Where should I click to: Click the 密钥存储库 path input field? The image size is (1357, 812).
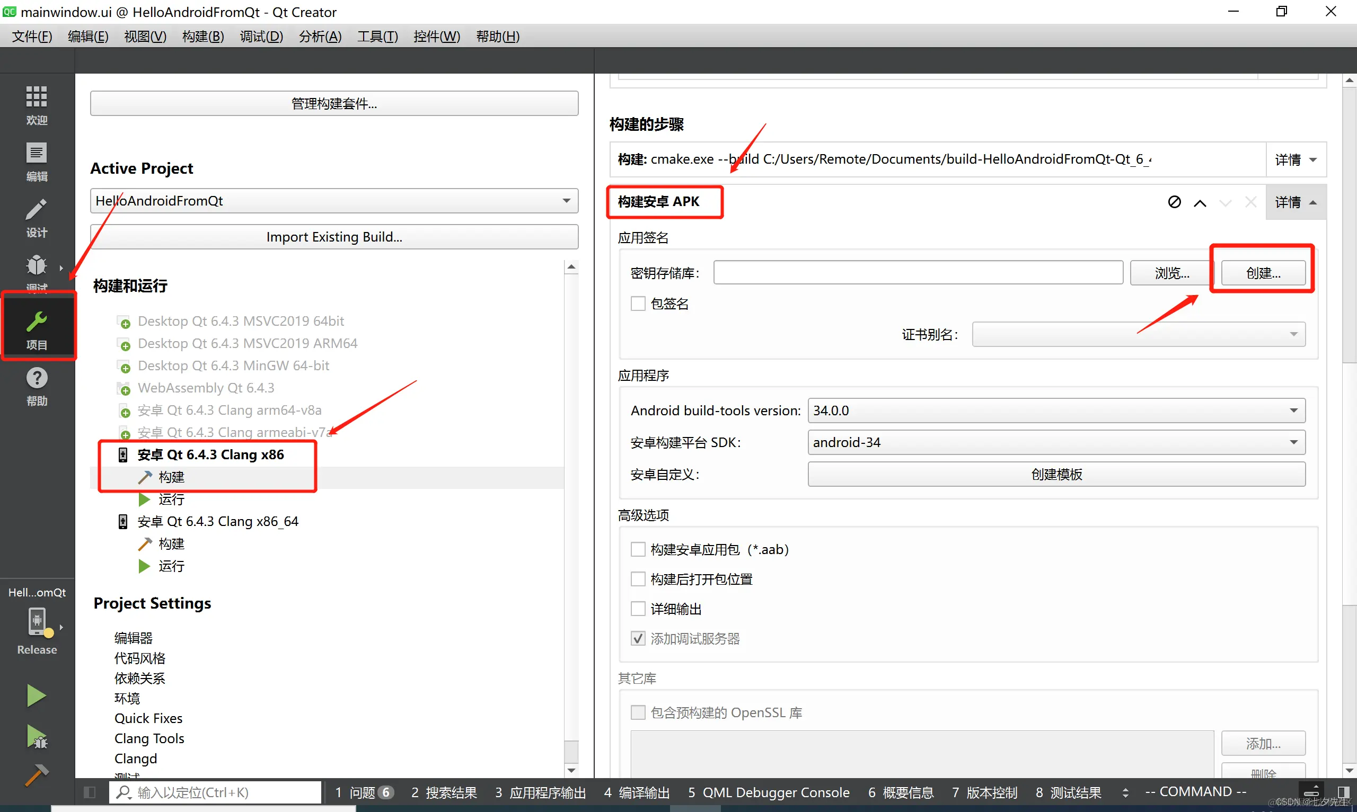(x=918, y=272)
